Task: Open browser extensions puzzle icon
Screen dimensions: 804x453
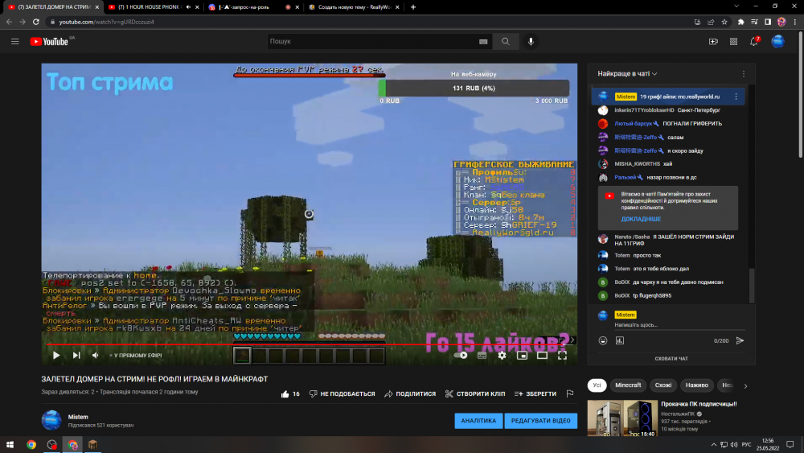Action: tap(741, 22)
